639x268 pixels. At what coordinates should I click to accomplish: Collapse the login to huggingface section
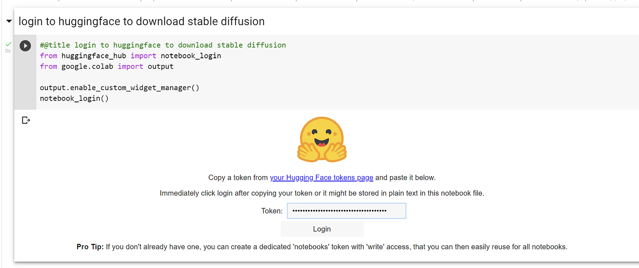(x=9, y=21)
